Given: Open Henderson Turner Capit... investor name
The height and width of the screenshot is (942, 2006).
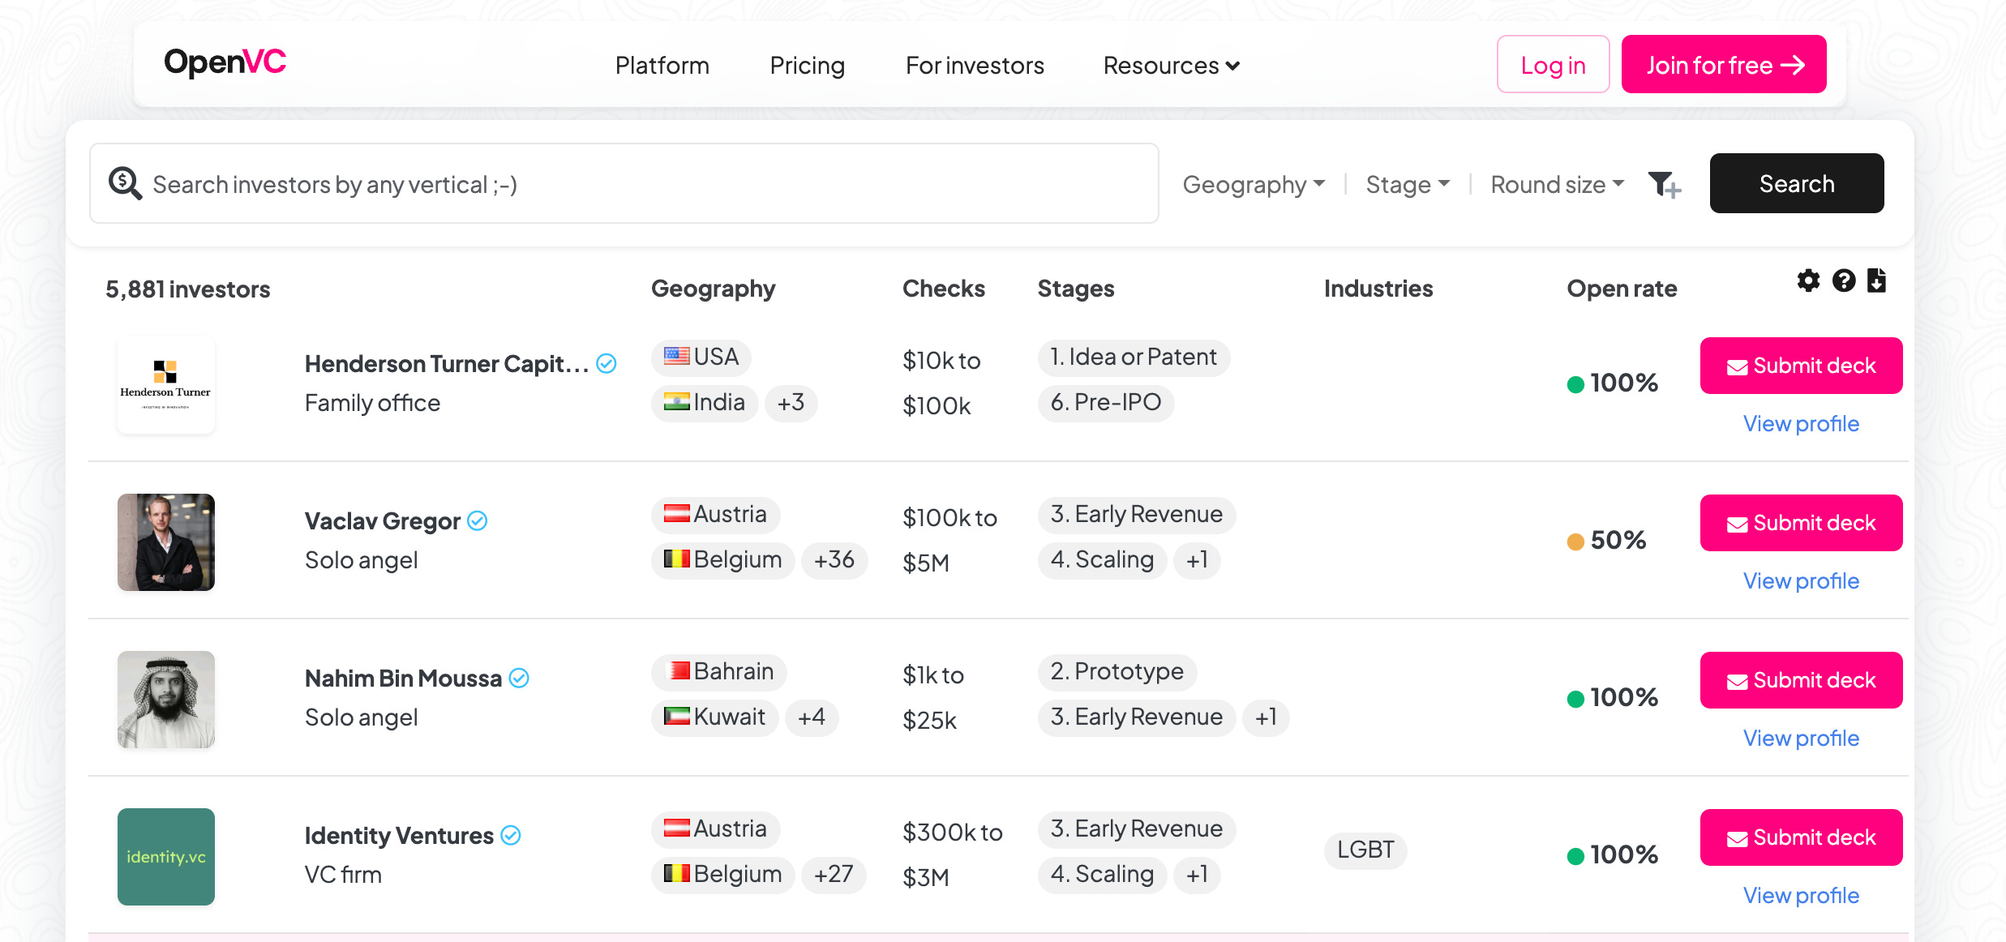Looking at the screenshot, I should click(x=447, y=364).
